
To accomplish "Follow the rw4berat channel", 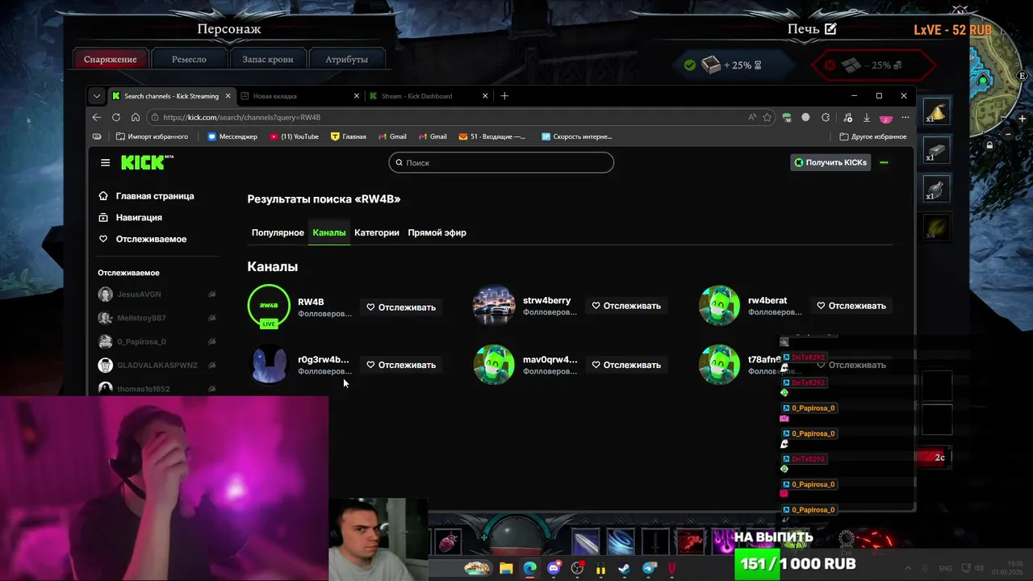I will click(x=851, y=306).
